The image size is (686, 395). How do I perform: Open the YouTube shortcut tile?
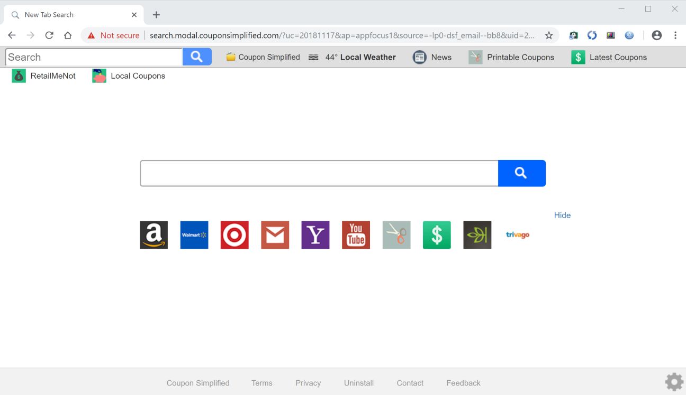point(356,235)
